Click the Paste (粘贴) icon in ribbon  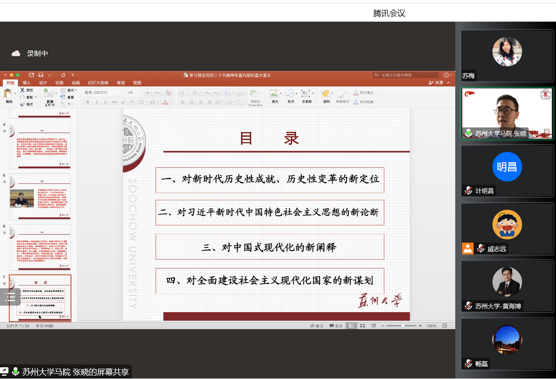(8, 94)
